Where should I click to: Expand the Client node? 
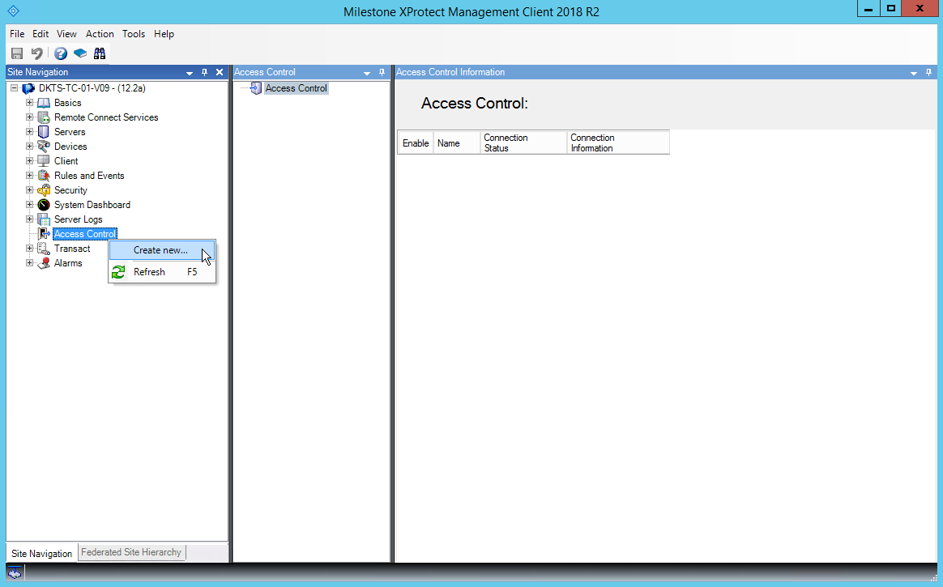pos(29,161)
